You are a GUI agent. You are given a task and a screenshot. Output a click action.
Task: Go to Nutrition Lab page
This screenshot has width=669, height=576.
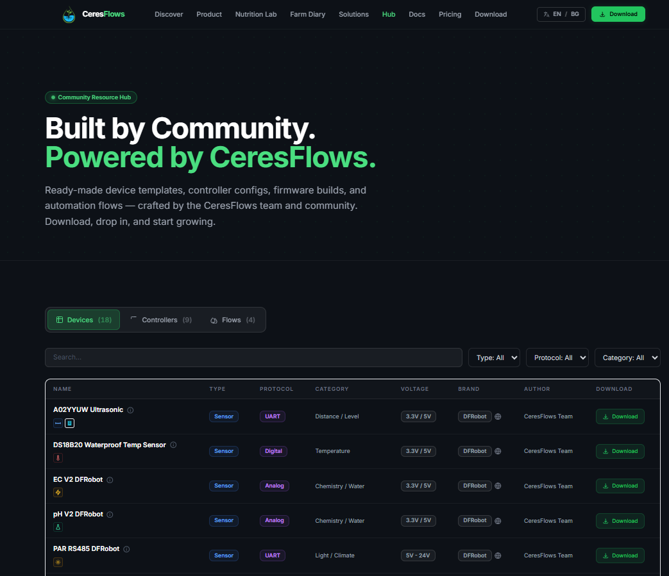pyautogui.click(x=256, y=14)
